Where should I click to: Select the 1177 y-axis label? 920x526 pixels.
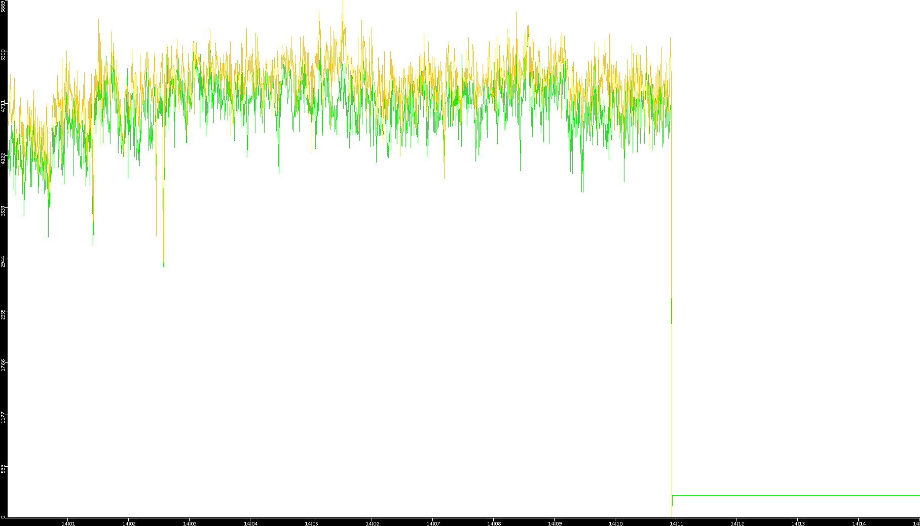coord(3,417)
